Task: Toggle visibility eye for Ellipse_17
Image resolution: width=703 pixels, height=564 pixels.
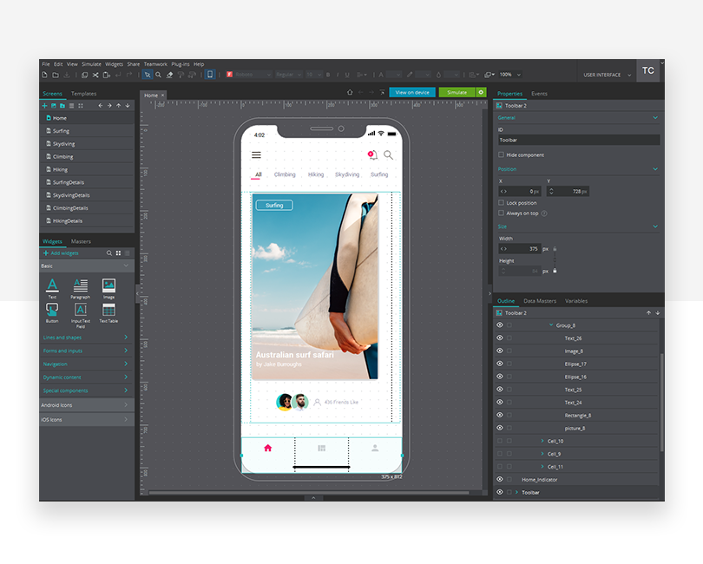Action: (499, 364)
